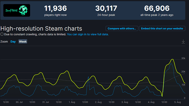This screenshot has height=106, width=189.
Task: Click the 10k y-axis label
Action: pyautogui.click(x=183, y=85)
